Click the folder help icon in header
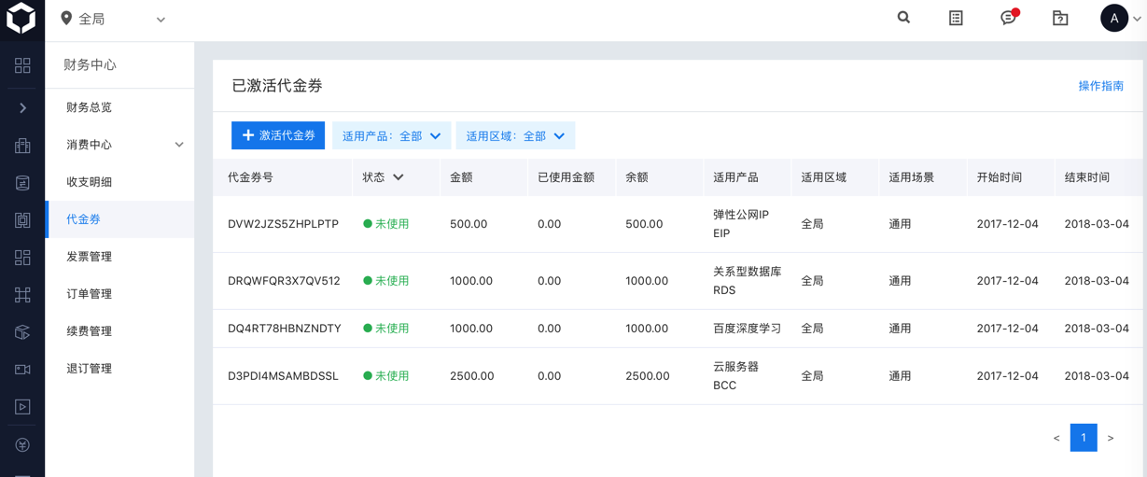 (1060, 18)
